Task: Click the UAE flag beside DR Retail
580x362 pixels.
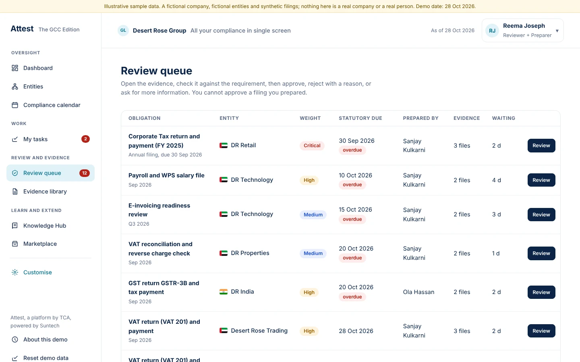Action: [224, 145]
